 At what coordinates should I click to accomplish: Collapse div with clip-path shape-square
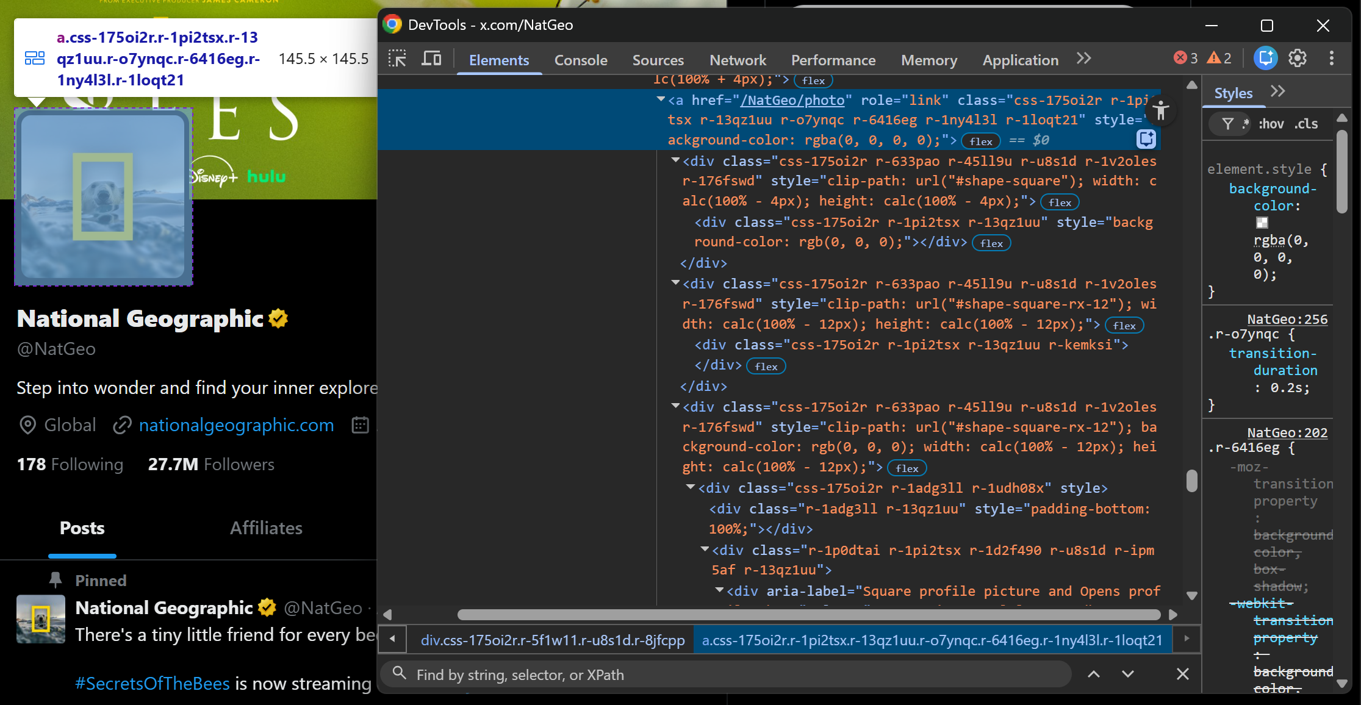click(675, 160)
